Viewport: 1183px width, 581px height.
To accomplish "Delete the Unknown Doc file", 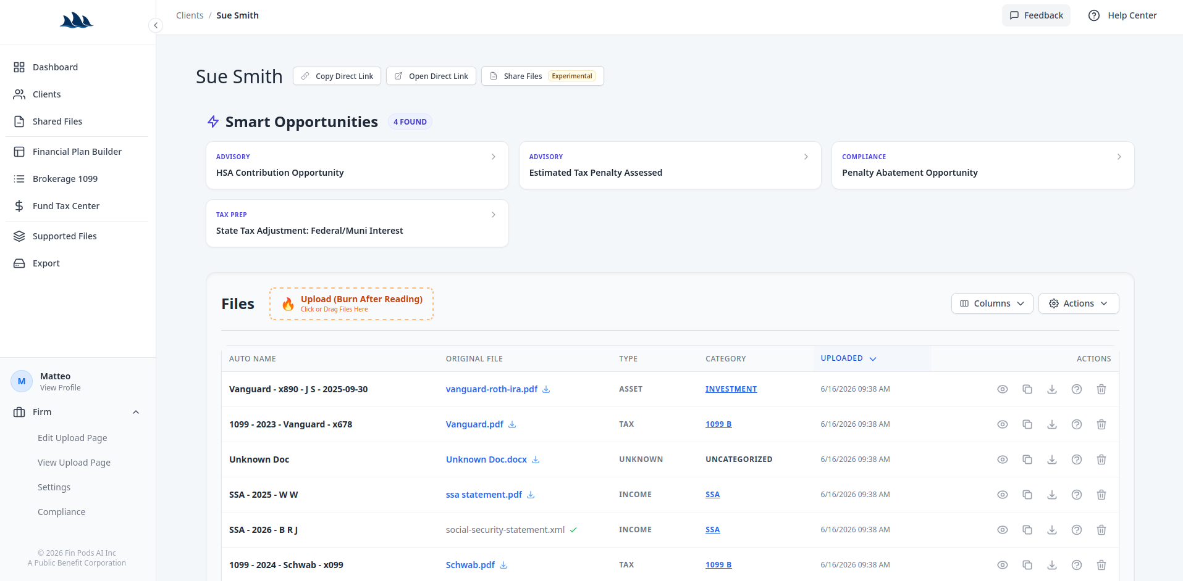I will tap(1101, 459).
